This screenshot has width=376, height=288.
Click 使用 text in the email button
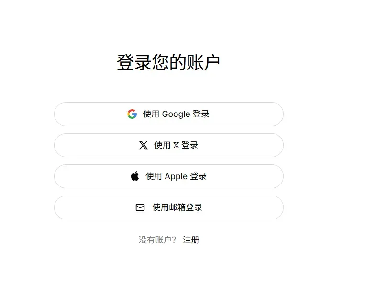click(160, 207)
